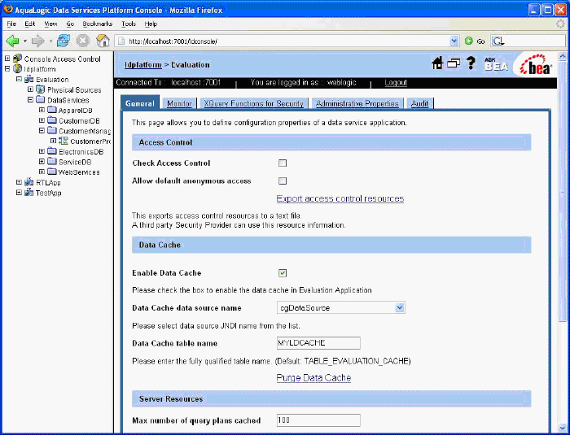Click the CustomerDB folder icon
This screenshot has width=570, height=435.
pyautogui.click(x=52, y=120)
